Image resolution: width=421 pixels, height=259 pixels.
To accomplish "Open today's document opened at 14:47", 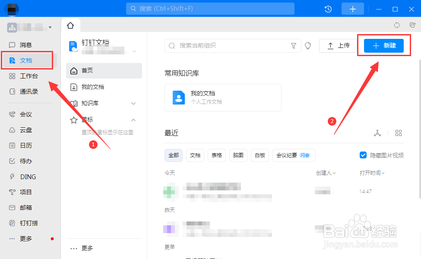I will (x=284, y=192).
